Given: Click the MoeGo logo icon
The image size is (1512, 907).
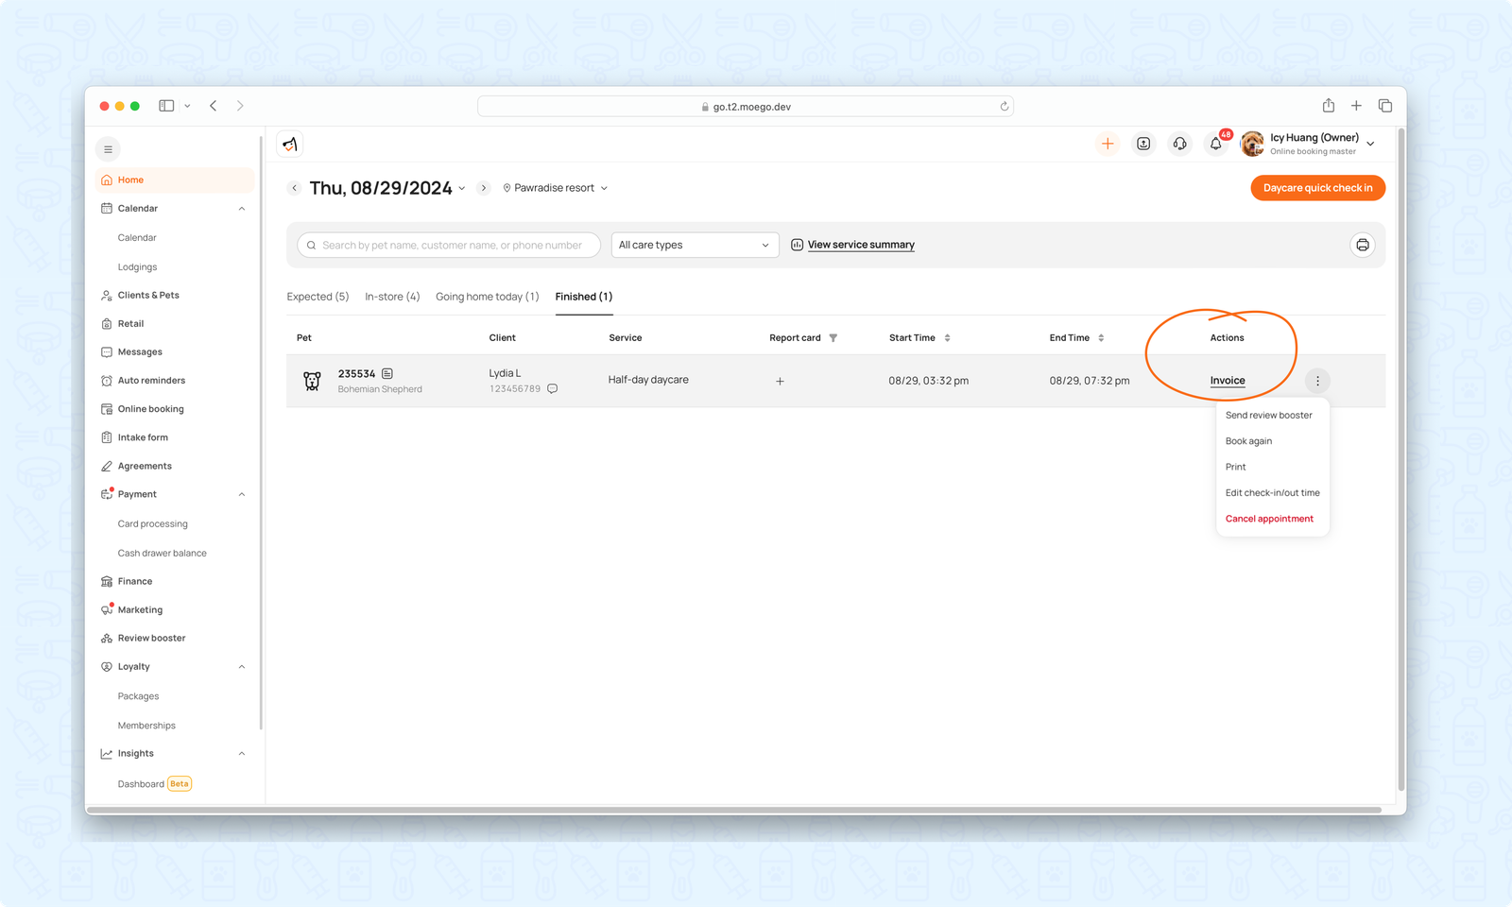Looking at the screenshot, I should pyautogui.click(x=290, y=144).
